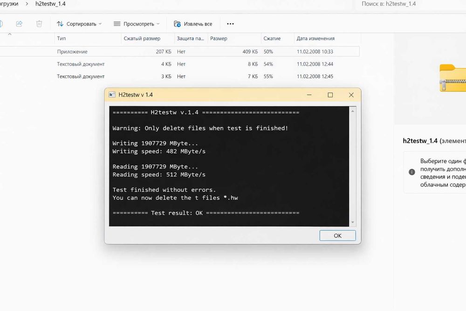Maximize the H2testw v 1.4 window
Screen dimensions: 466x311
(x=330, y=95)
